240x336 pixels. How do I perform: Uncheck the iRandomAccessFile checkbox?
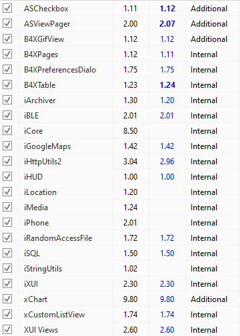click(7, 238)
